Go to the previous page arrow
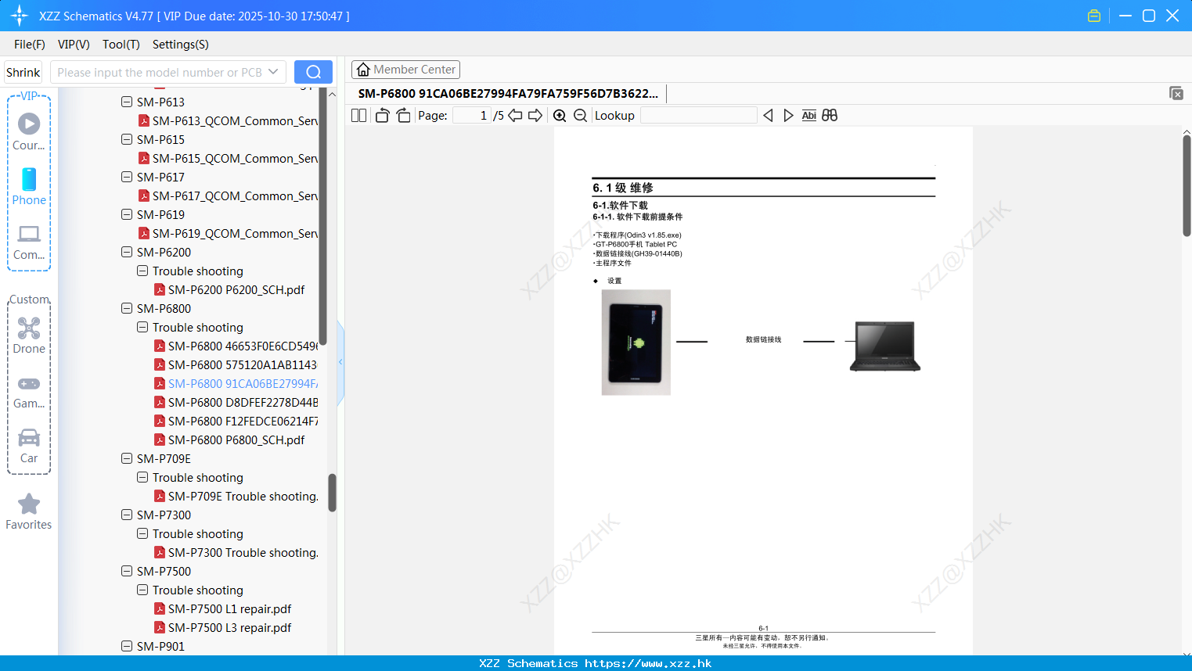 tap(515, 115)
